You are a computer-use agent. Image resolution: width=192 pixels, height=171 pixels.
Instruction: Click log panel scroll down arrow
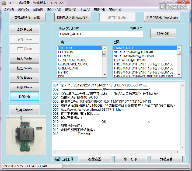[x=183, y=148]
